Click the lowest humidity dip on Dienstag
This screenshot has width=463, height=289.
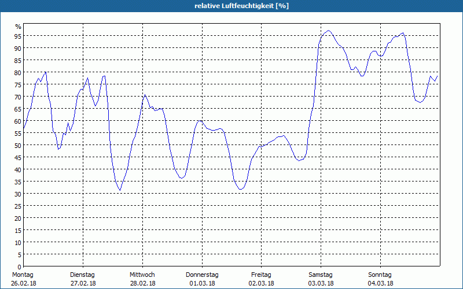click(120, 190)
